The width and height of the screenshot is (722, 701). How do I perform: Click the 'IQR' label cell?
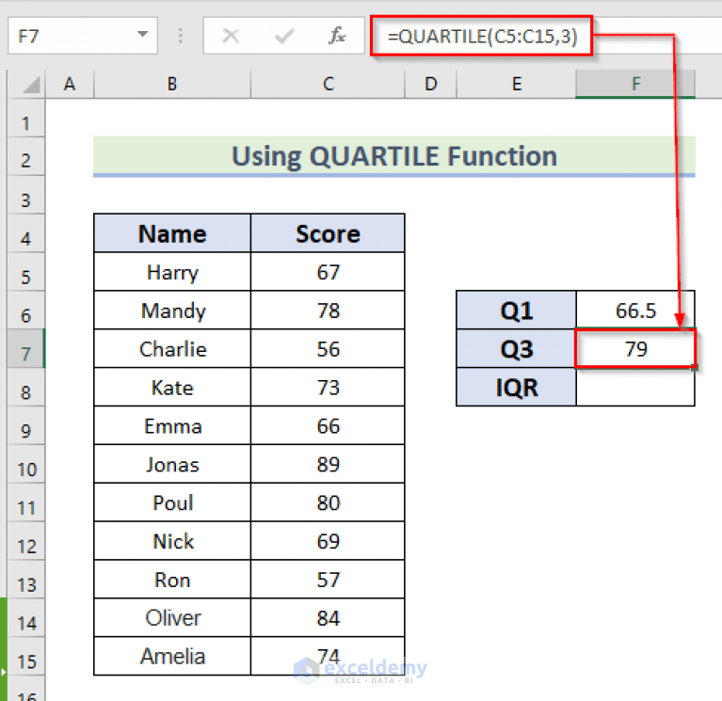tap(516, 387)
